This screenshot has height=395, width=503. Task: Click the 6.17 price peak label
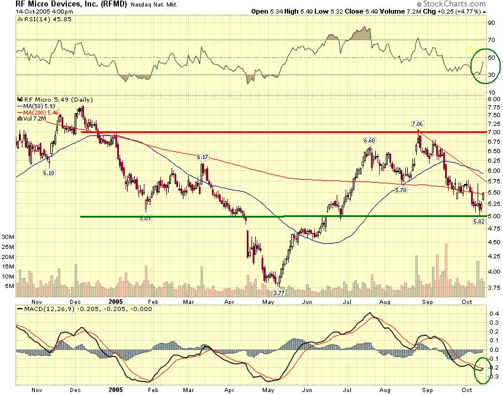click(x=202, y=157)
